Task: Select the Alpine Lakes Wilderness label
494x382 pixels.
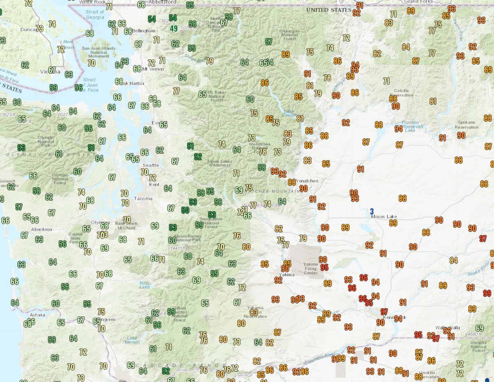Action: point(220,163)
